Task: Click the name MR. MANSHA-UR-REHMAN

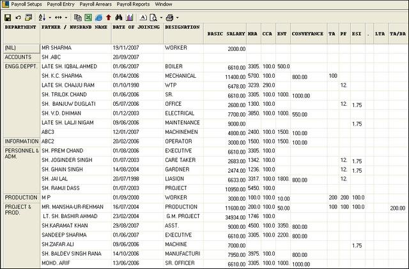Action: (72, 207)
